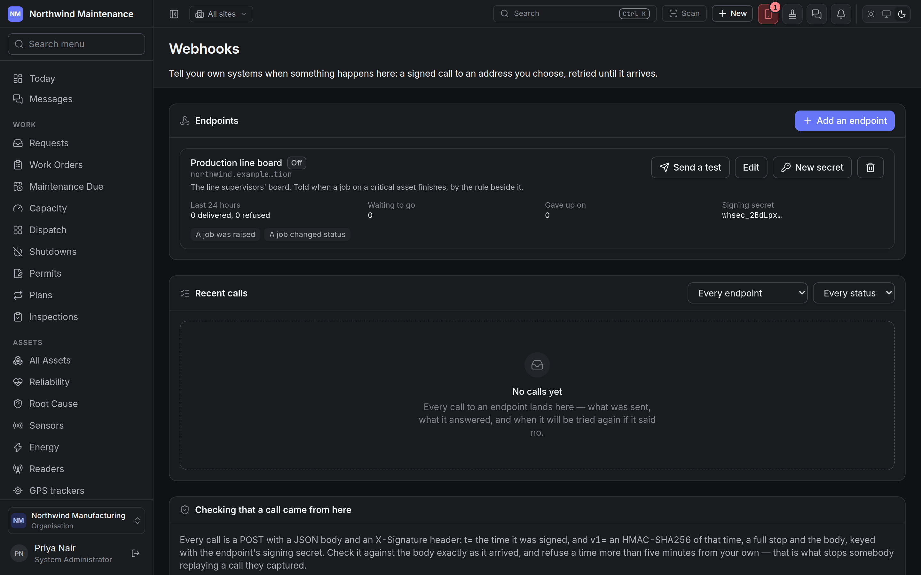921x575 pixels.
Task: Click the Dispatch grid icon
Action: (18, 230)
